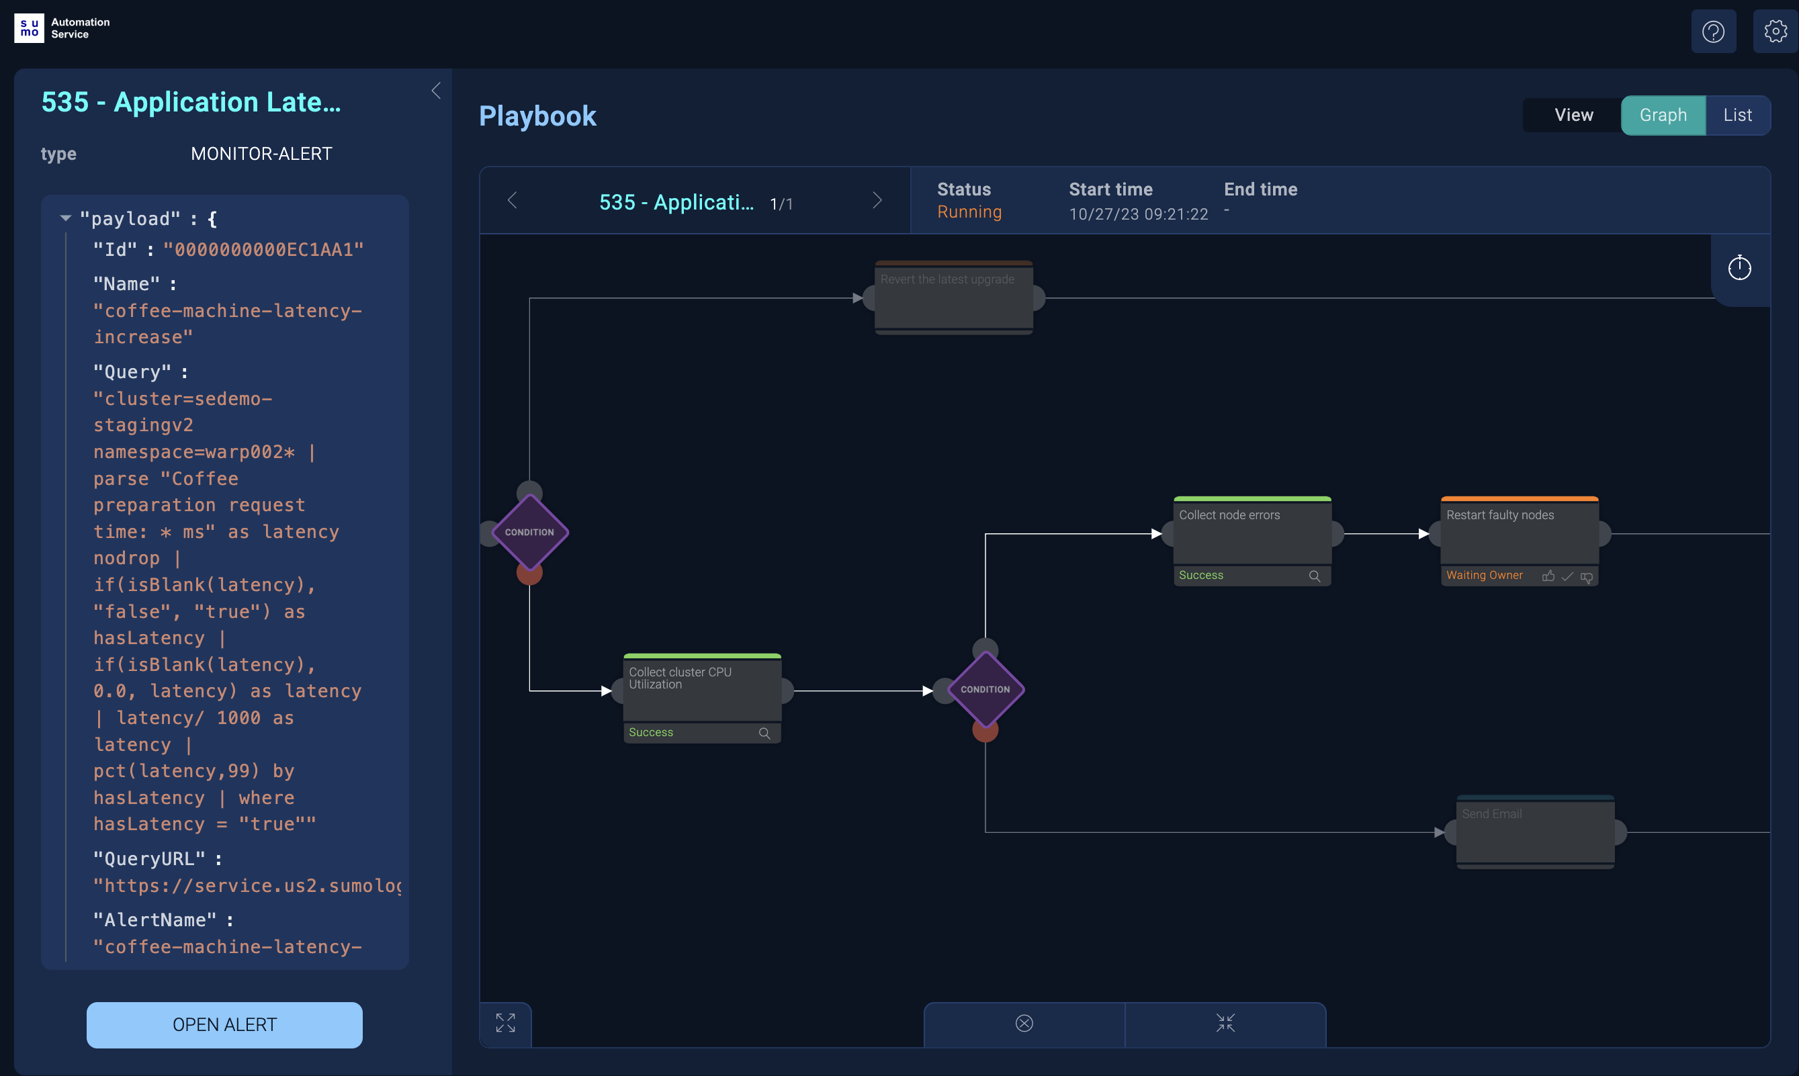1799x1076 pixels.
Task: Mark Restart faulty nodes as done via checkmark
Action: [x=1568, y=576]
